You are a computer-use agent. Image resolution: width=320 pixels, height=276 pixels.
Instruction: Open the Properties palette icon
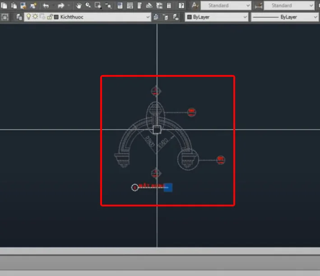coord(120,5)
